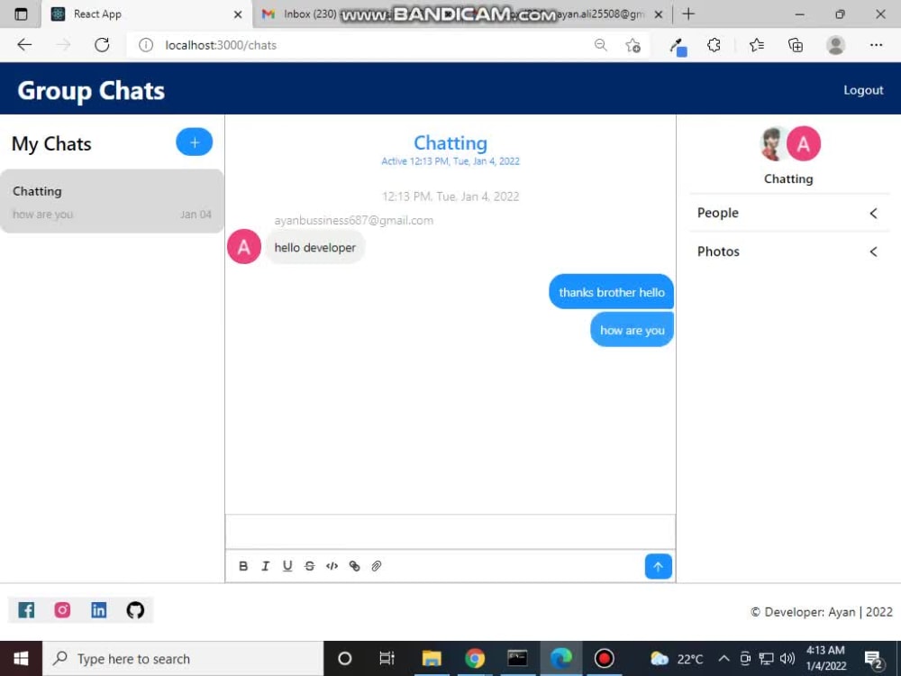Toggle bold formatting in message editor
The width and height of the screenshot is (901, 676).
pos(243,566)
